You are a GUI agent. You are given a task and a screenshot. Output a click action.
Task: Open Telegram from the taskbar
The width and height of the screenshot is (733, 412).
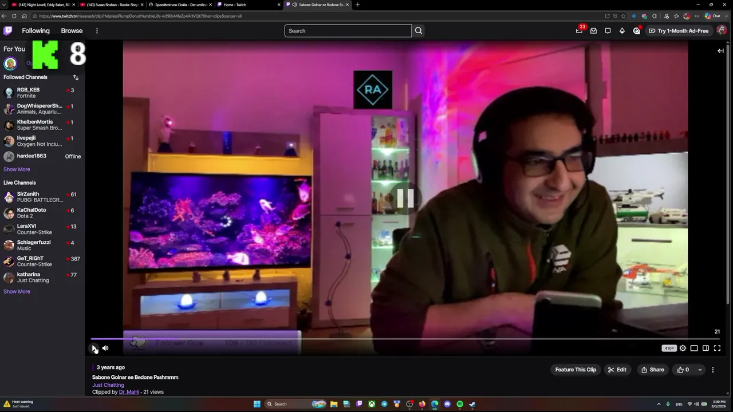coord(384,404)
